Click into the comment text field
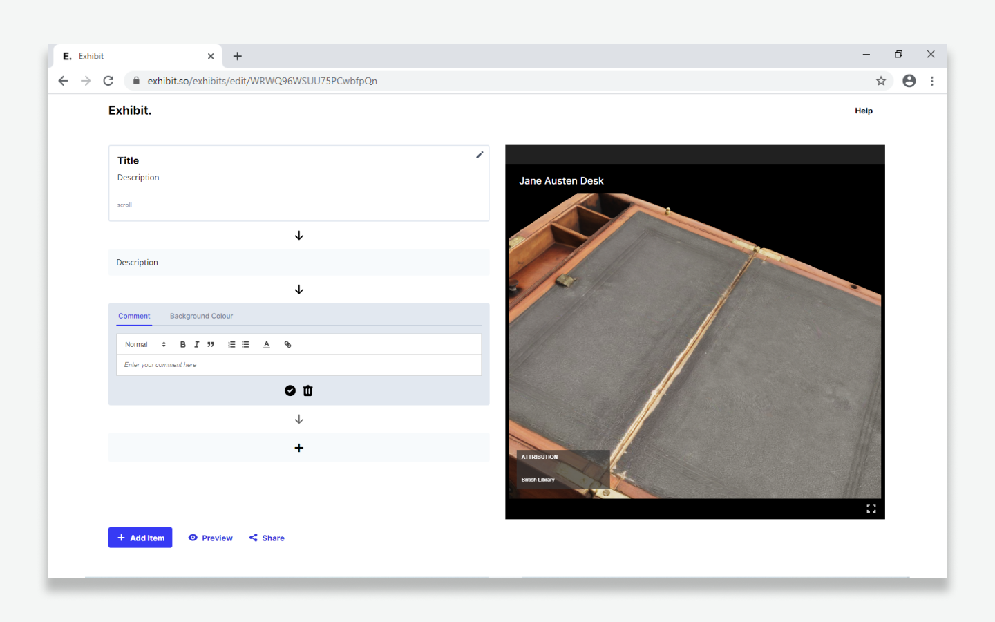The width and height of the screenshot is (995, 622). (298, 365)
